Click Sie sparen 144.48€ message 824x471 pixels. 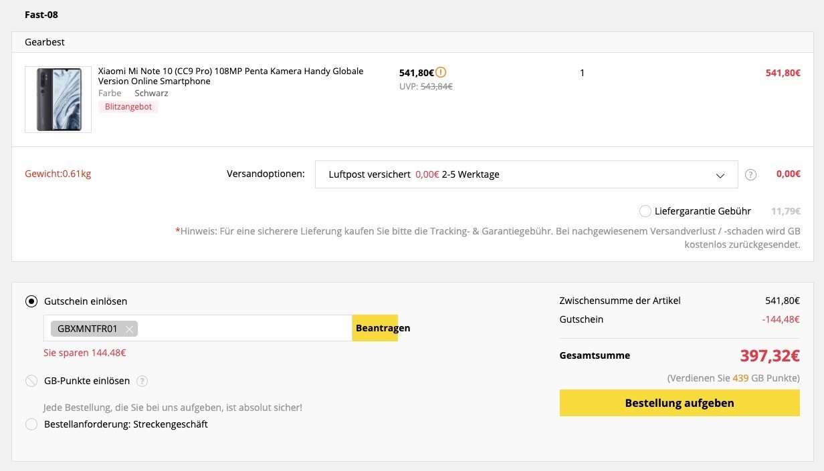click(85, 353)
